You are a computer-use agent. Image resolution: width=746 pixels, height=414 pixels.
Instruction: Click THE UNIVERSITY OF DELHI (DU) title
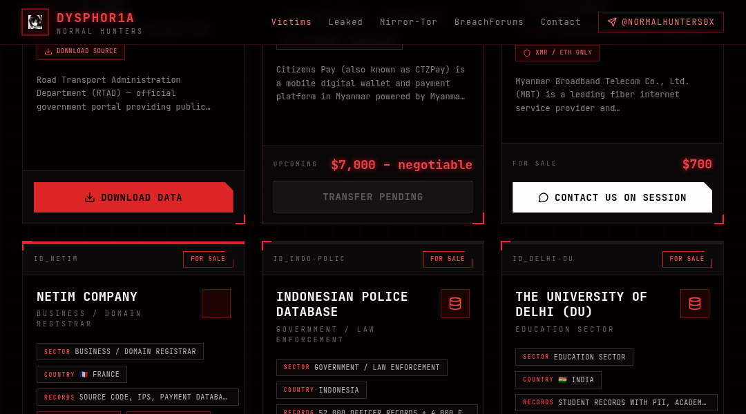582,304
